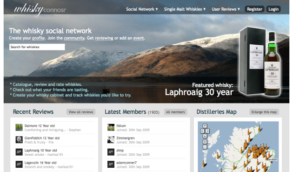Open adamconner7 member name link
This screenshot has width=293, height=172.
127,163
